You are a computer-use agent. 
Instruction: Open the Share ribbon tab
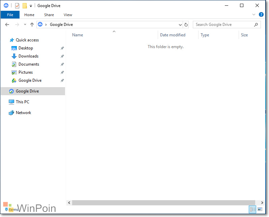pyautogui.click(x=49, y=15)
